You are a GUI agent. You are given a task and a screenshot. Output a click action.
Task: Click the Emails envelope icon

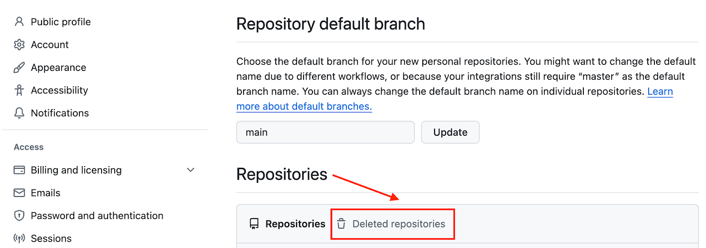pos(19,193)
